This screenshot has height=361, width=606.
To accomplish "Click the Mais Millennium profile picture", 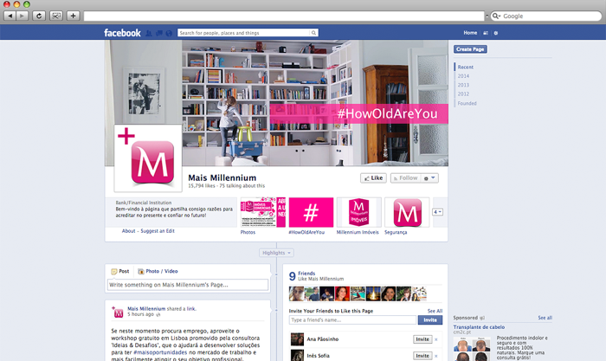I will pos(148,158).
